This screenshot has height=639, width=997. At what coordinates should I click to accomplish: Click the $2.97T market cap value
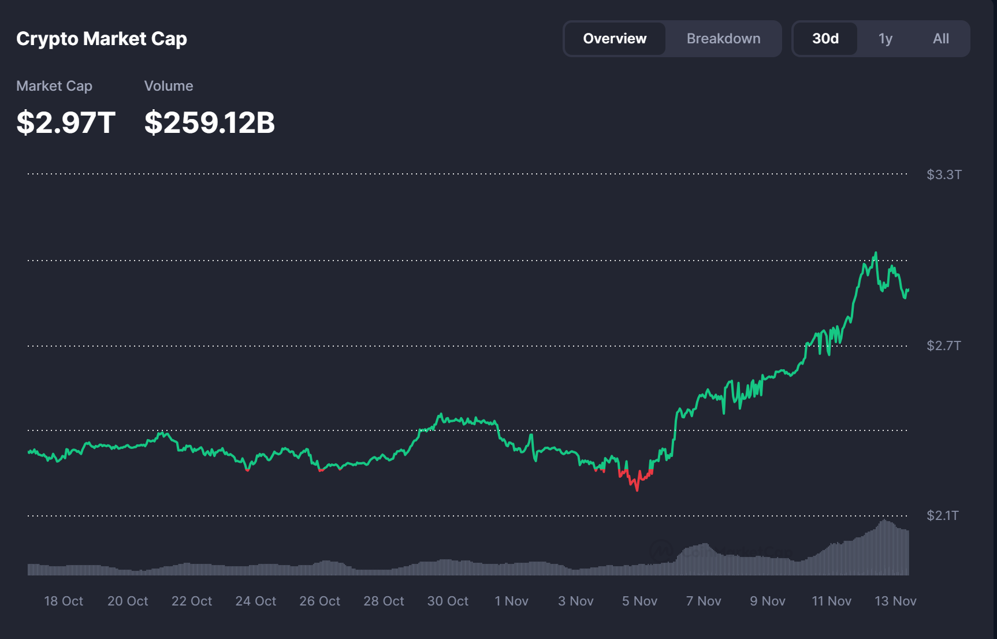66,122
